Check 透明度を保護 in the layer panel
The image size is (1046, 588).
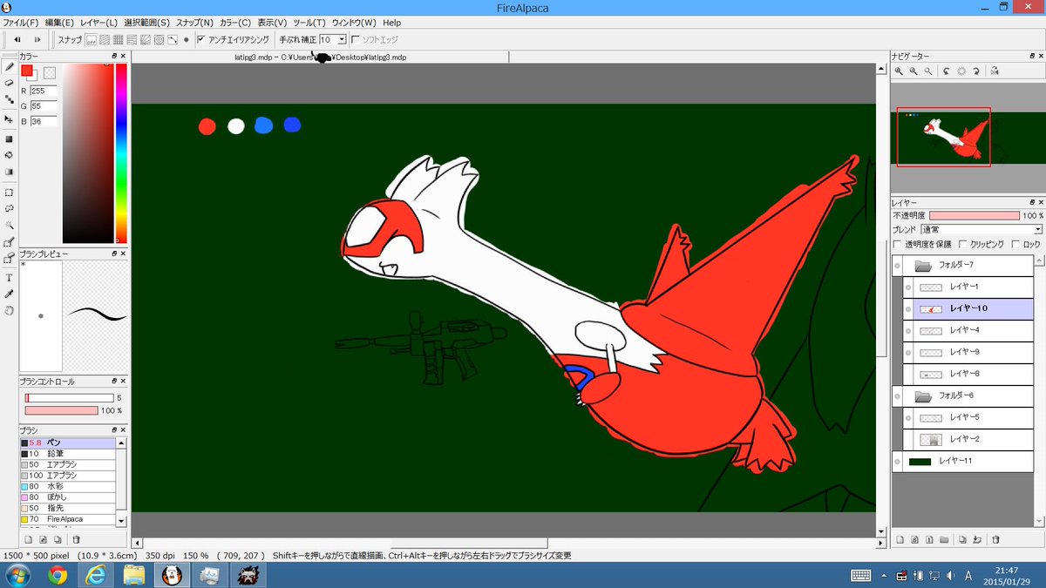point(898,245)
